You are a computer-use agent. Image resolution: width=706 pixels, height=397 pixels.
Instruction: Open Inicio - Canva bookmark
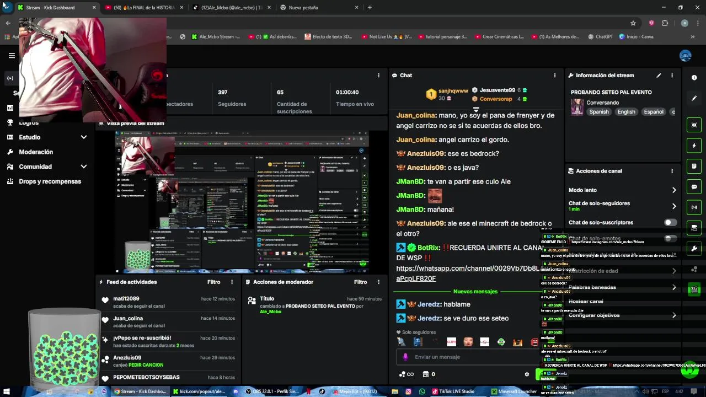(x=636, y=37)
